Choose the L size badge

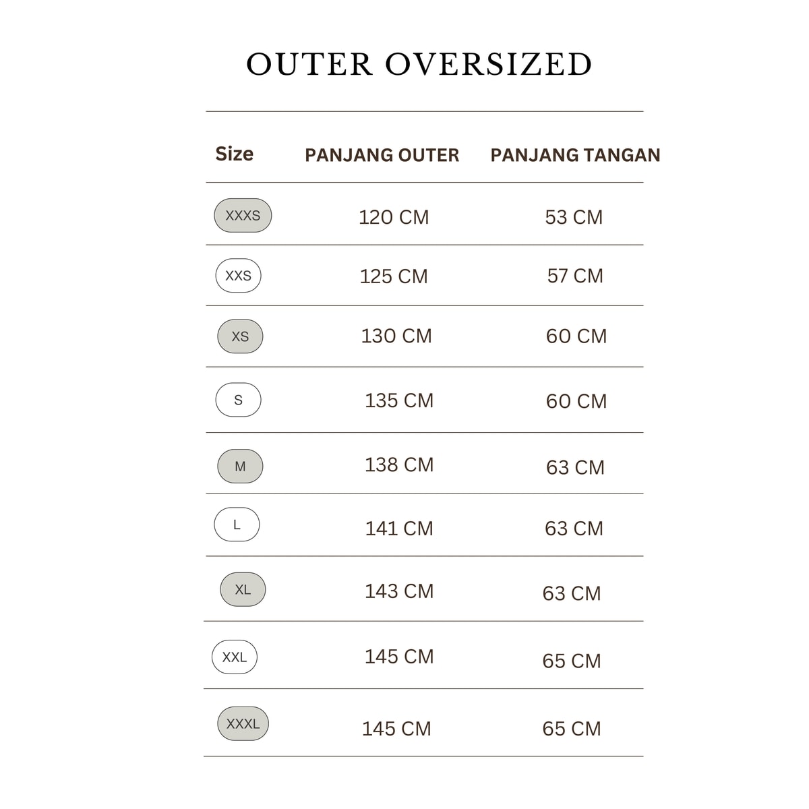(x=237, y=525)
